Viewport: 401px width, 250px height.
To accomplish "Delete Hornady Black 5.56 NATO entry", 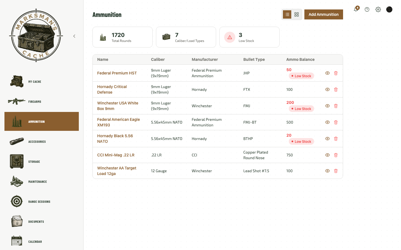I will (336, 139).
